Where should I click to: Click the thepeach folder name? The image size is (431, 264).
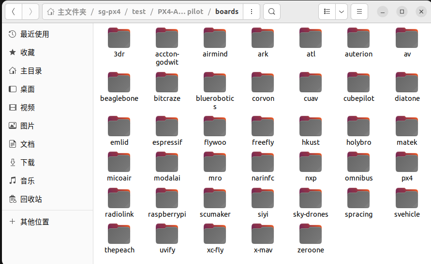(x=119, y=250)
